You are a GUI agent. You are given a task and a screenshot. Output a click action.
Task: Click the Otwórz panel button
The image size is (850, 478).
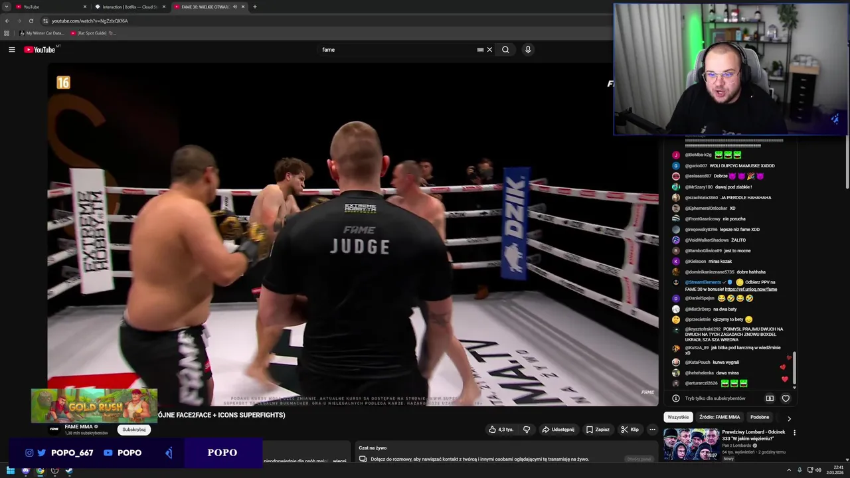639,459
